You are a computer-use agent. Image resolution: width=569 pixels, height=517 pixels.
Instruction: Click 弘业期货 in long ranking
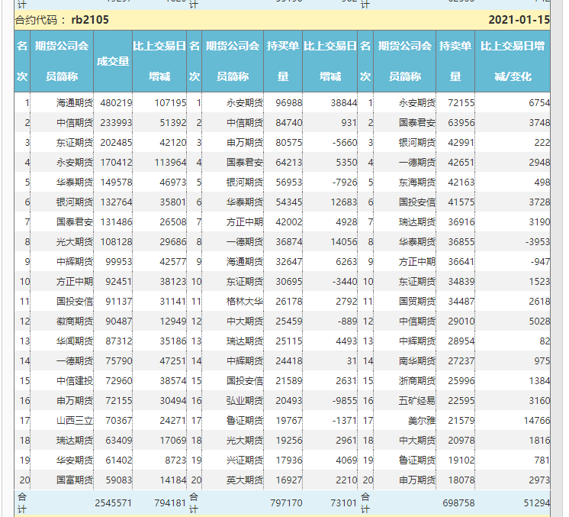click(x=245, y=401)
